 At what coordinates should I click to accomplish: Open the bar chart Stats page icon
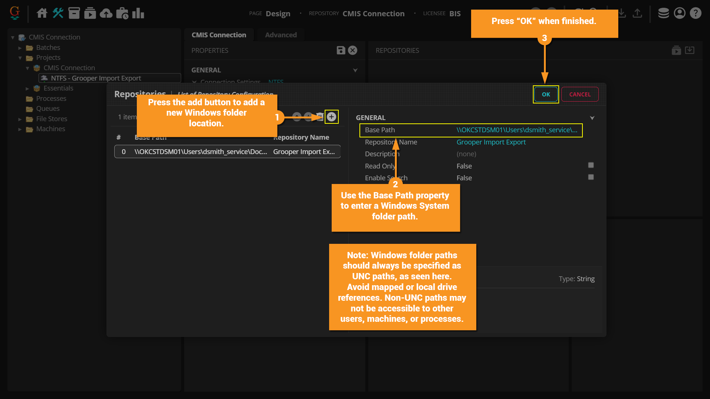(138, 13)
